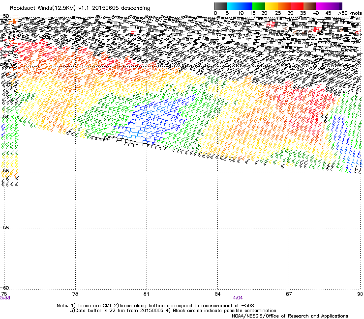Screen dimensions: 364x319
Task: Click the '75' longitude axis label
Action: coord(4,294)
